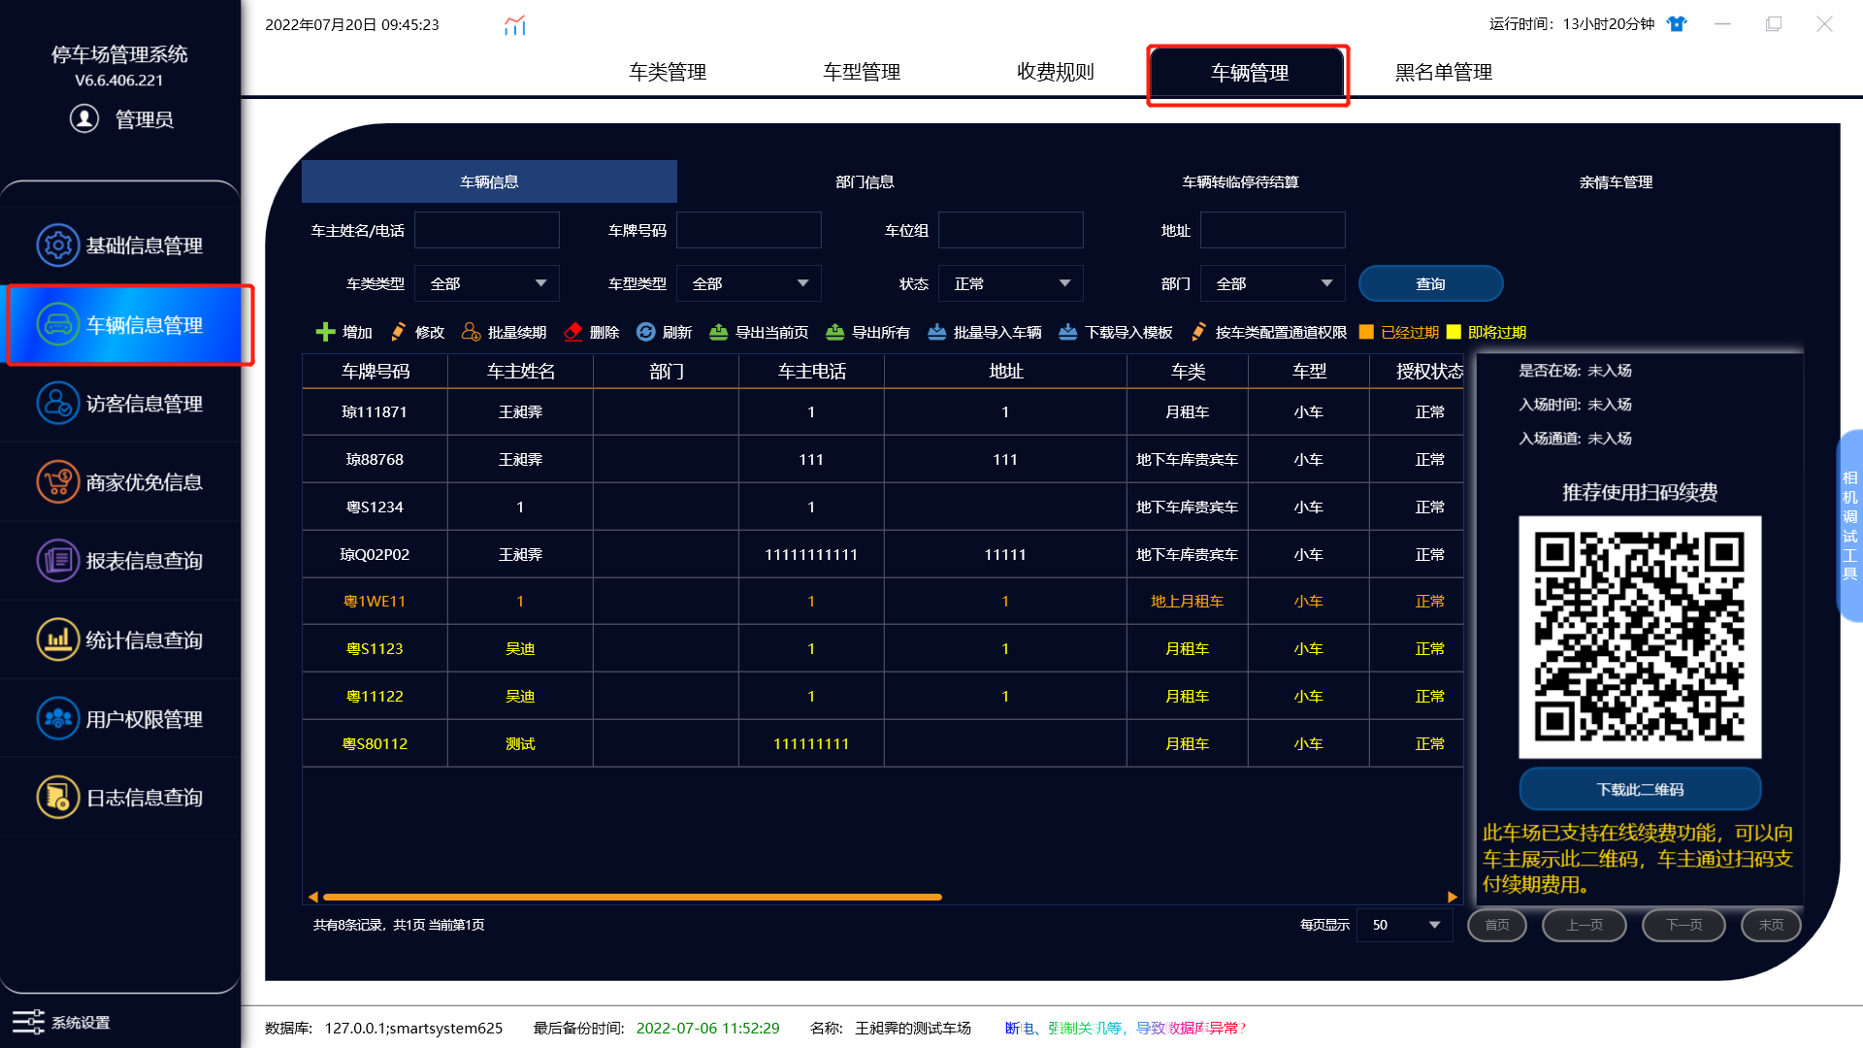Expand the 车类类型 dropdown
Viewport: 1863px width, 1048px height.
point(487,283)
